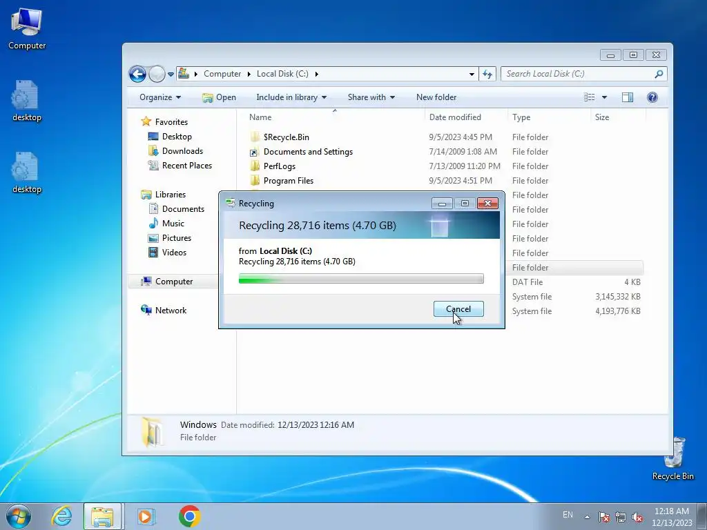This screenshot has height=530, width=707.
Task: Click Computer in the address bar
Action: 222,73
